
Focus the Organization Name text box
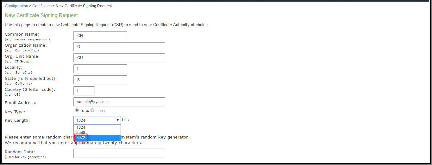pos(119,47)
